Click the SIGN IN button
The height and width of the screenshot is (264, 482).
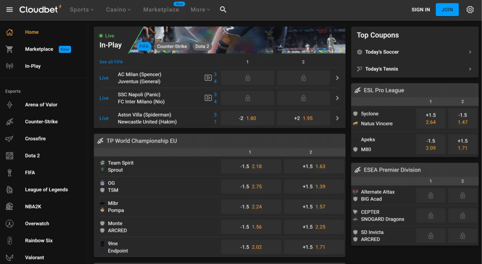click(x=420, y=10)
